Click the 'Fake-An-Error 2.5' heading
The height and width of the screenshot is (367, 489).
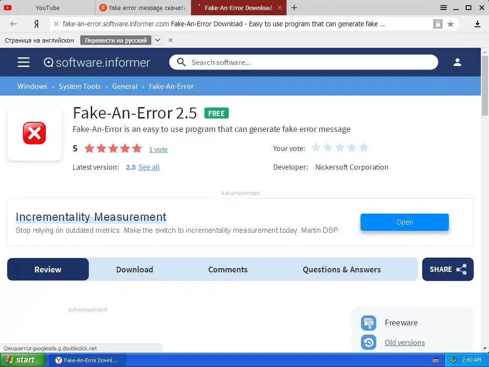click(x=135, y=113)
